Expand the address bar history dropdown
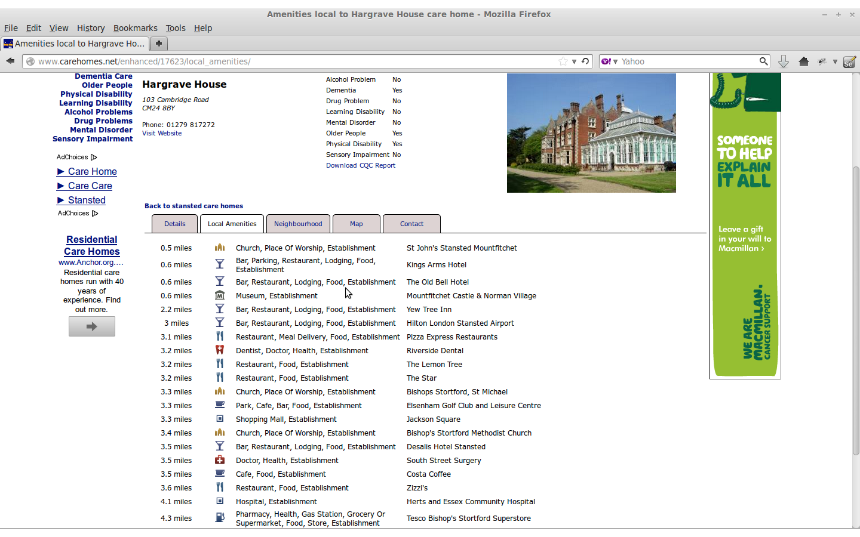 574,61
